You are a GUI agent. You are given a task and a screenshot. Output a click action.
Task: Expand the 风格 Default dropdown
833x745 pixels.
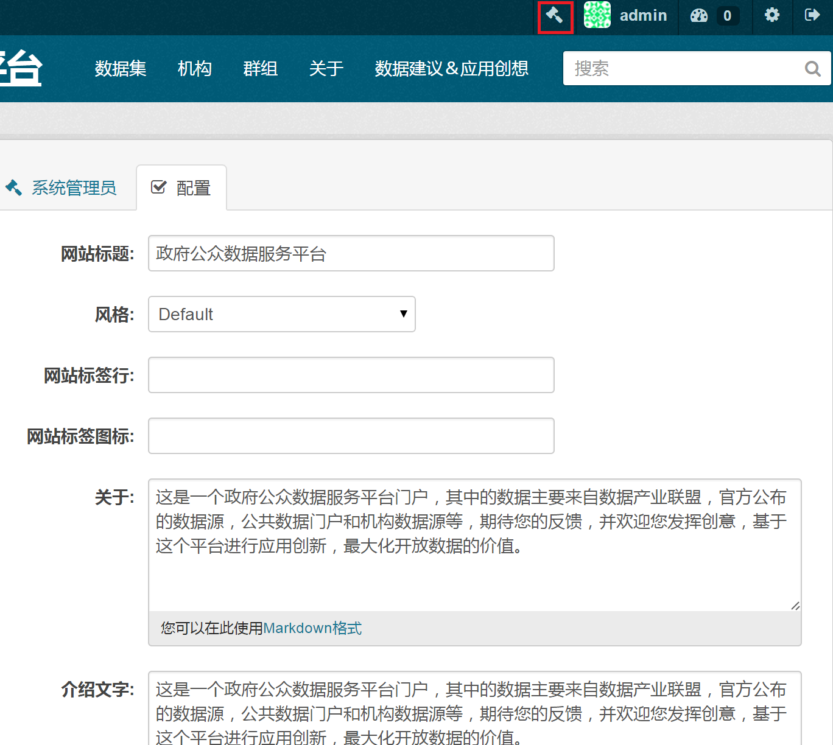point(282,314)
